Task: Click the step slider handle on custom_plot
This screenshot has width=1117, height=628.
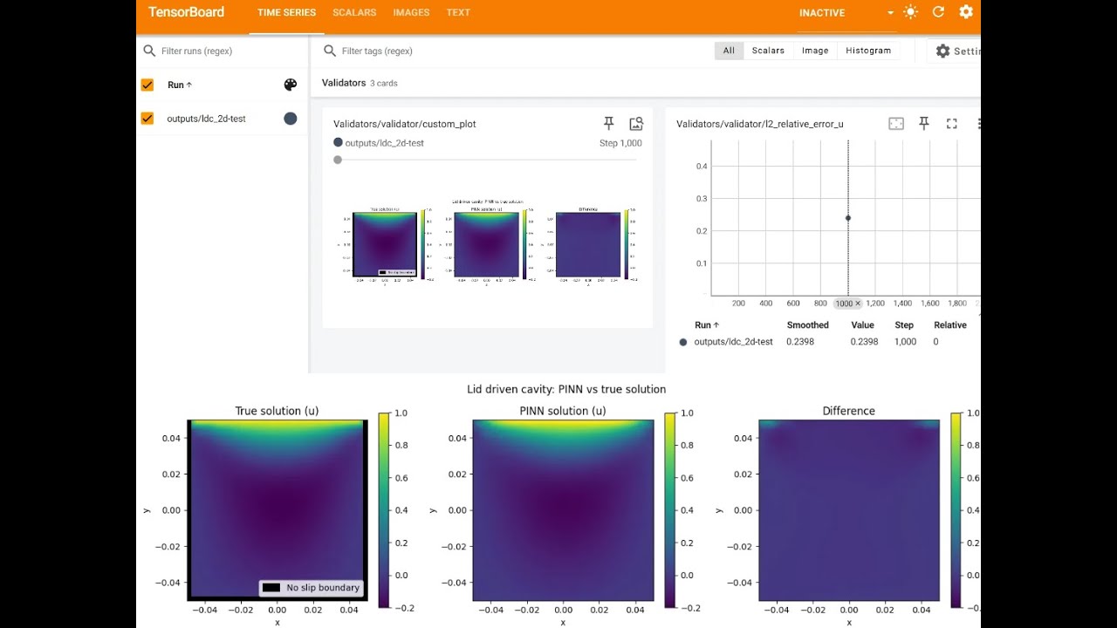Action: click(338, 160)
